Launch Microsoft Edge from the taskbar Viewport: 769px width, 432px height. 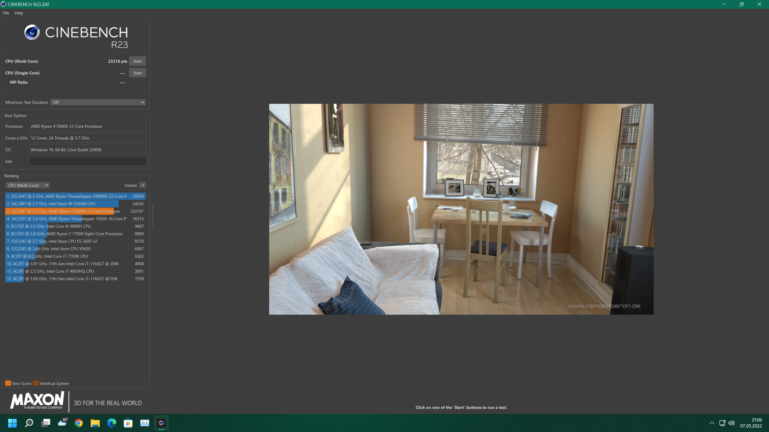tap(112, 423)
